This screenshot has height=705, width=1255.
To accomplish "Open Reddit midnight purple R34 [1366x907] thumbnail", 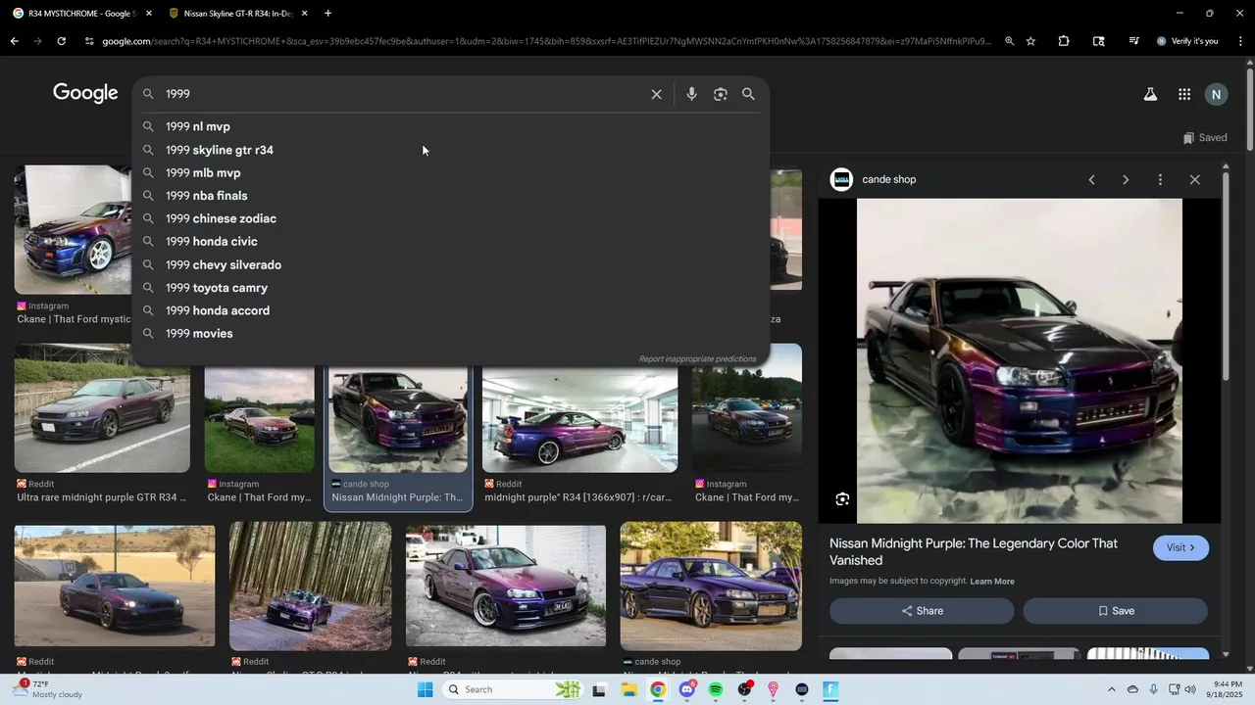I will coord(579,419).
